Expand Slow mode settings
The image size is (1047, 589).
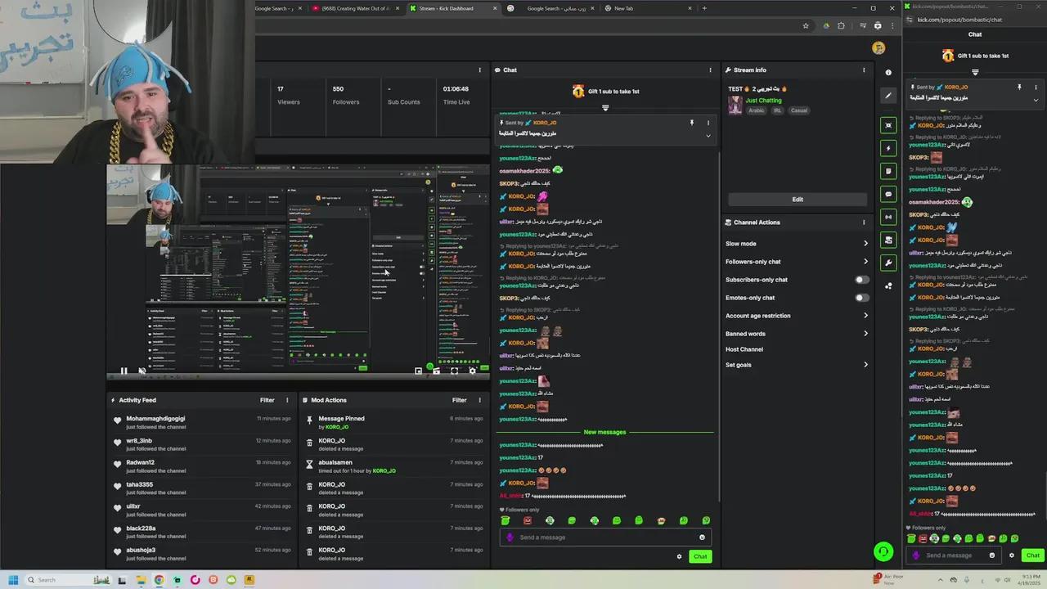click(797, 244)
